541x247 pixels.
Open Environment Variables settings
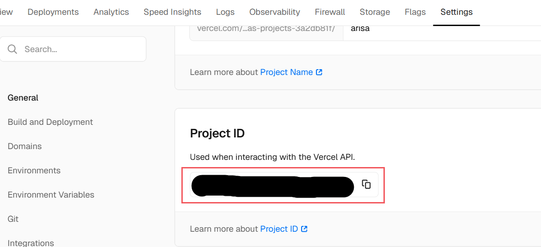click(x=51, y=195)
